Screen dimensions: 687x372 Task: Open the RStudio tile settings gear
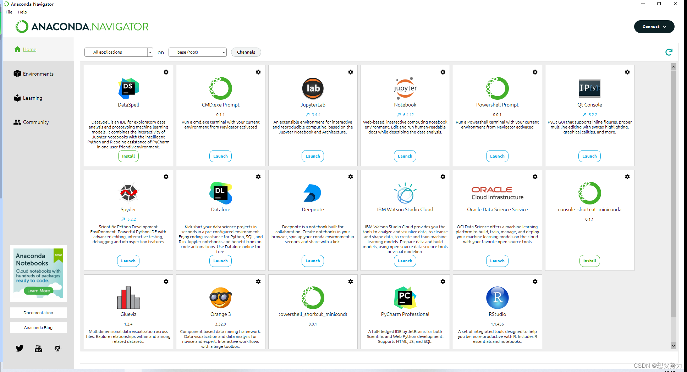(535, 281)
